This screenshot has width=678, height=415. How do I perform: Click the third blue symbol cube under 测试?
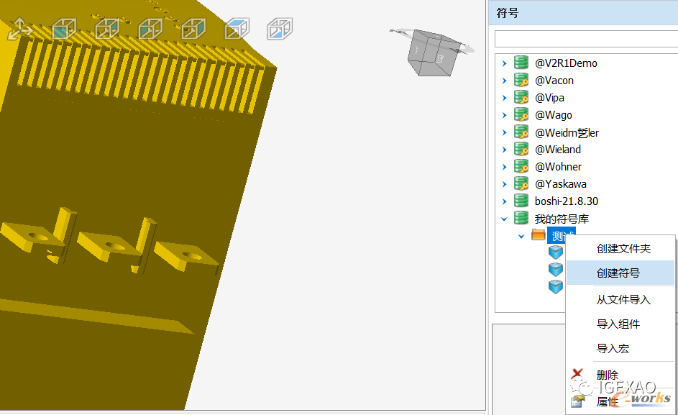pos(556,286)
